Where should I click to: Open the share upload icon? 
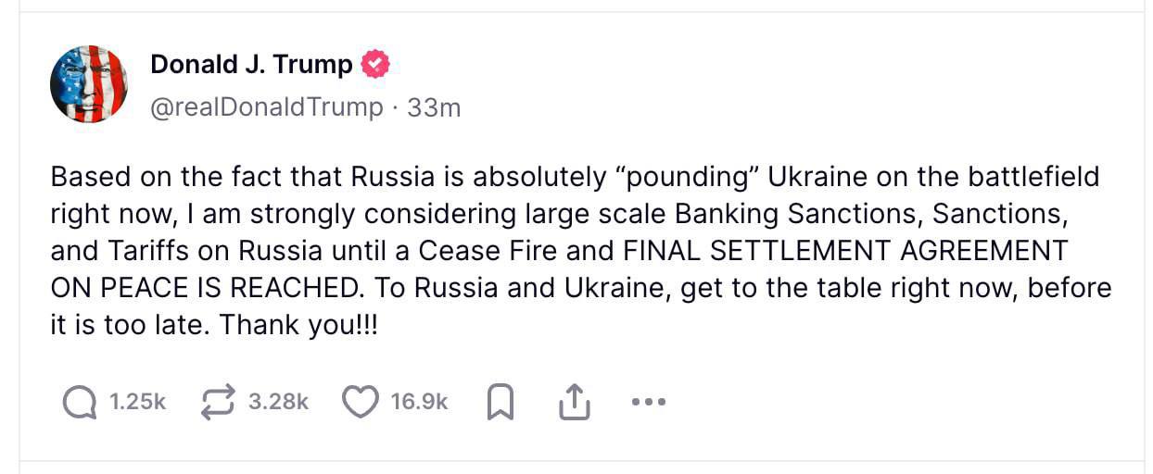(x=575, y=402)
